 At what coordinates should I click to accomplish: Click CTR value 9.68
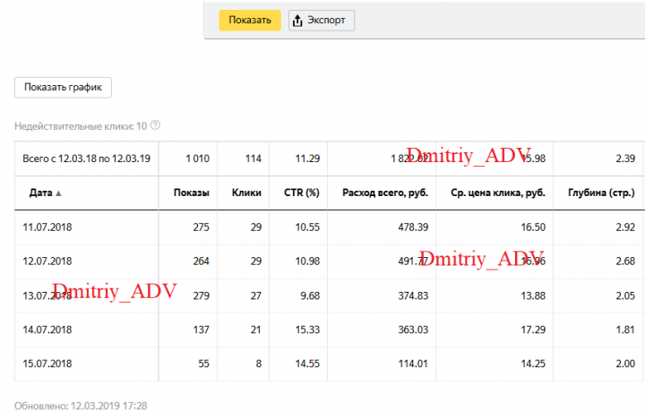[310, 295]
